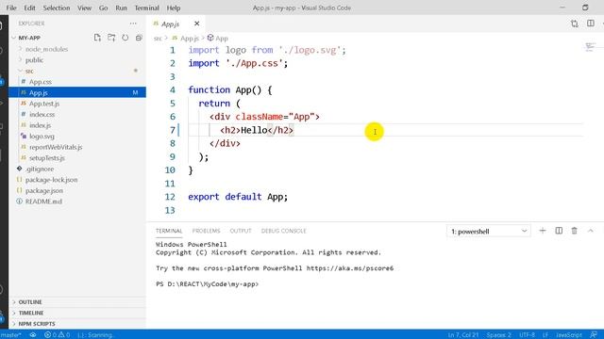Open README.md file
The image size is (604, 339).
point(43,202)
